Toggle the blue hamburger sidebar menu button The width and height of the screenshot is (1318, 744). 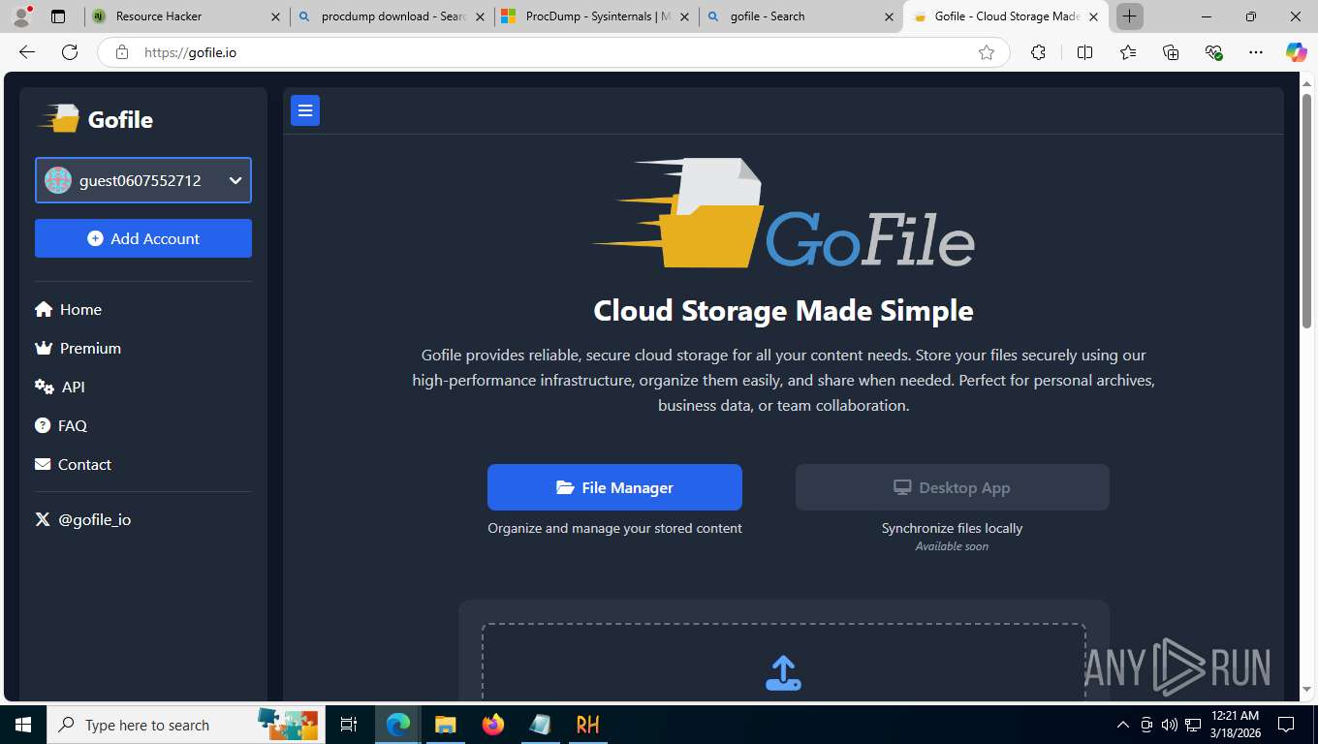(x=305, y=111)
